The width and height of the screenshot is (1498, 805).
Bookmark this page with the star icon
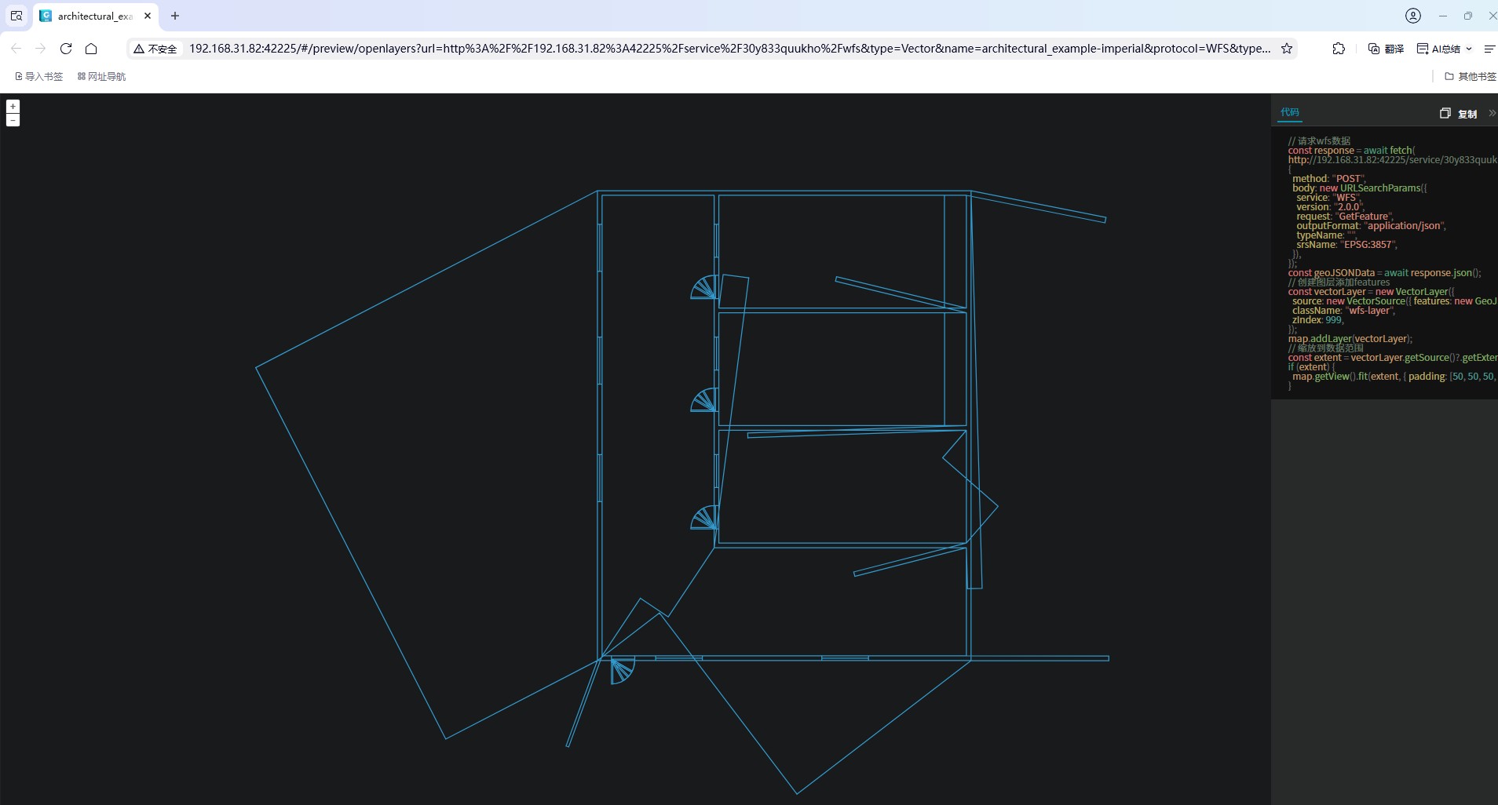click(x=1287, y=49)
